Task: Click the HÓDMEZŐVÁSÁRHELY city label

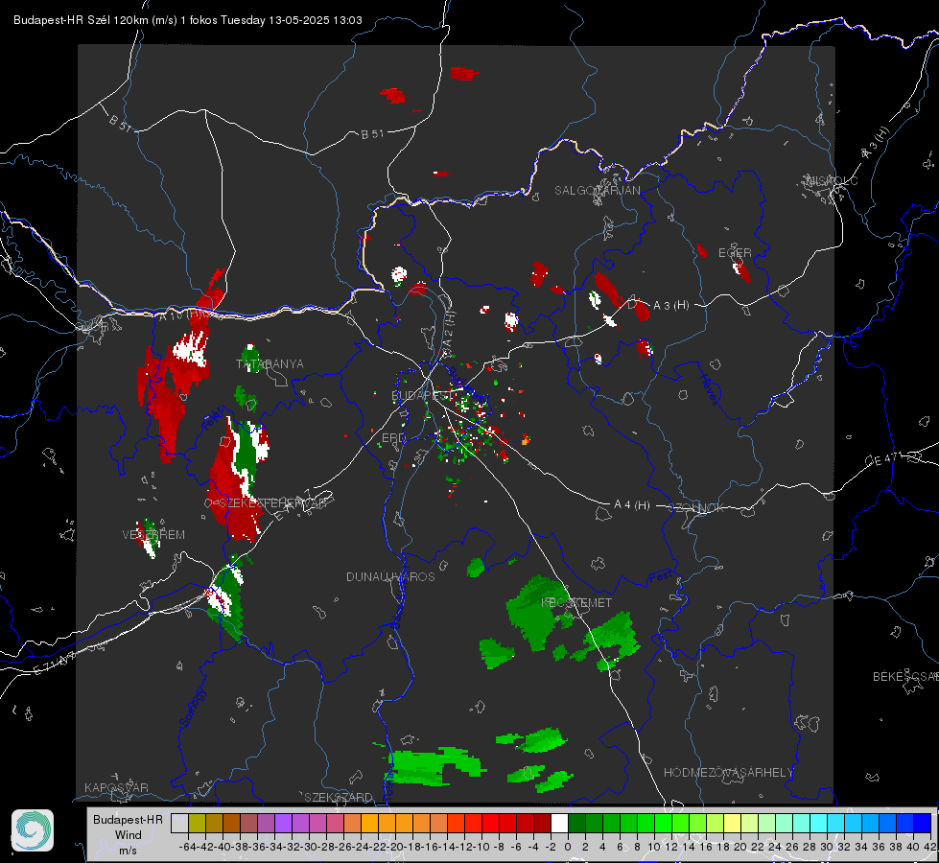Action: (x=728, y=773)
